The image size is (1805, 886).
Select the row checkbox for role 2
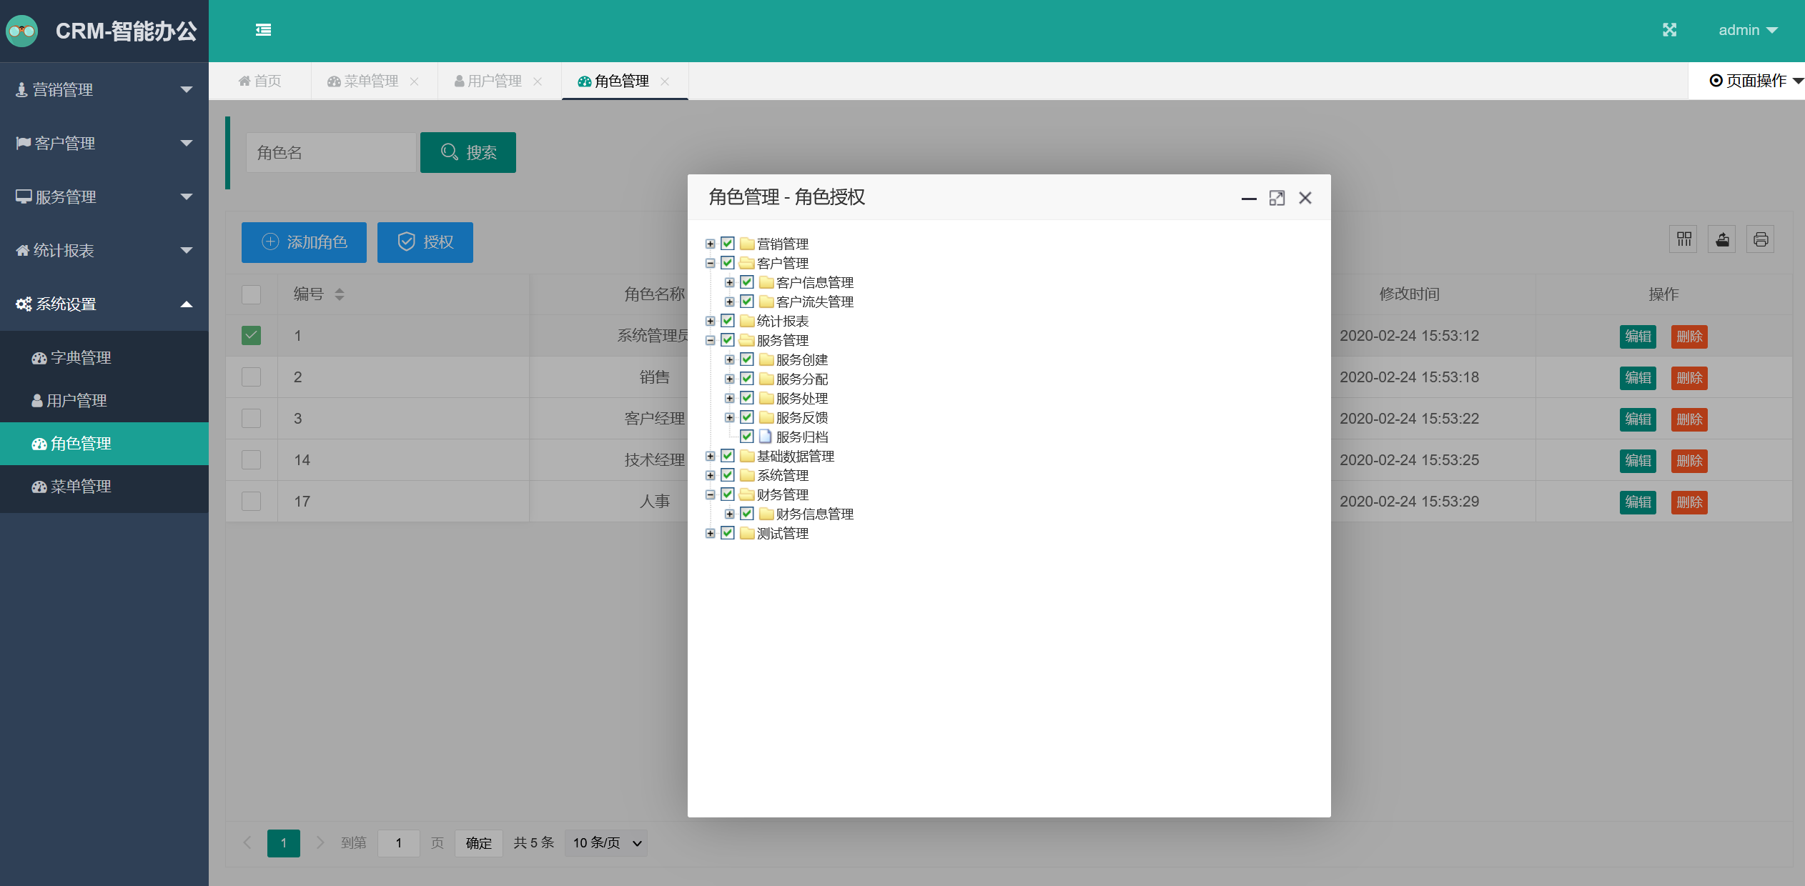pyautogui.click(x=251, y=377)
